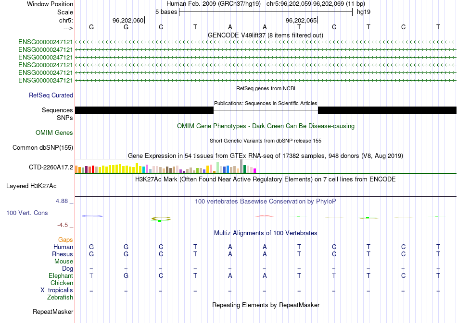The image size is (457, 323).
Task: Click the right black block in Sequences track
Action: tap(387, 110)
